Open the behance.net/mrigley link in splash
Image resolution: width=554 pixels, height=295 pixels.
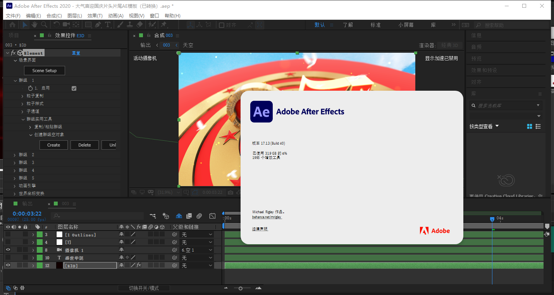pyautogui.click(x=267, y=217)
